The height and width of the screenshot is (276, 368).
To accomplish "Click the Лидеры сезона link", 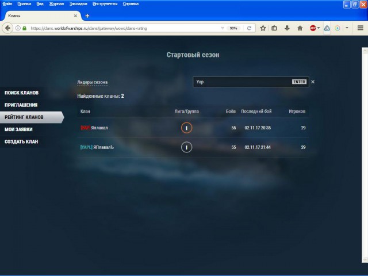I will [93, 82].
